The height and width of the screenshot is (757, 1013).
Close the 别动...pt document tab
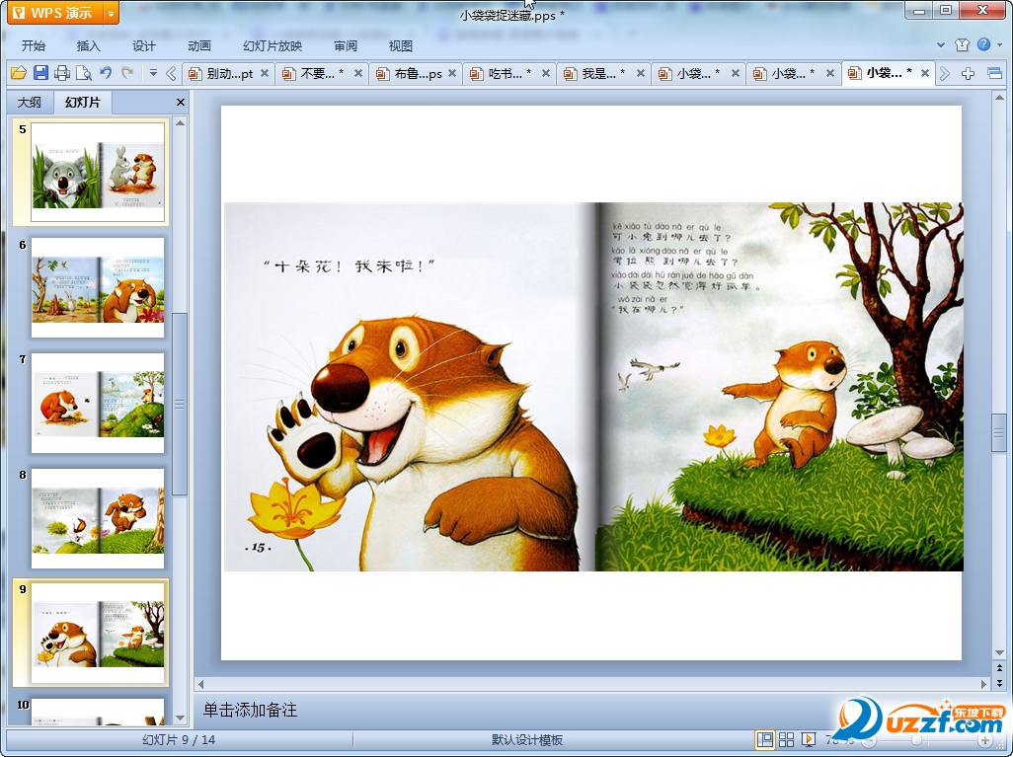265,74
